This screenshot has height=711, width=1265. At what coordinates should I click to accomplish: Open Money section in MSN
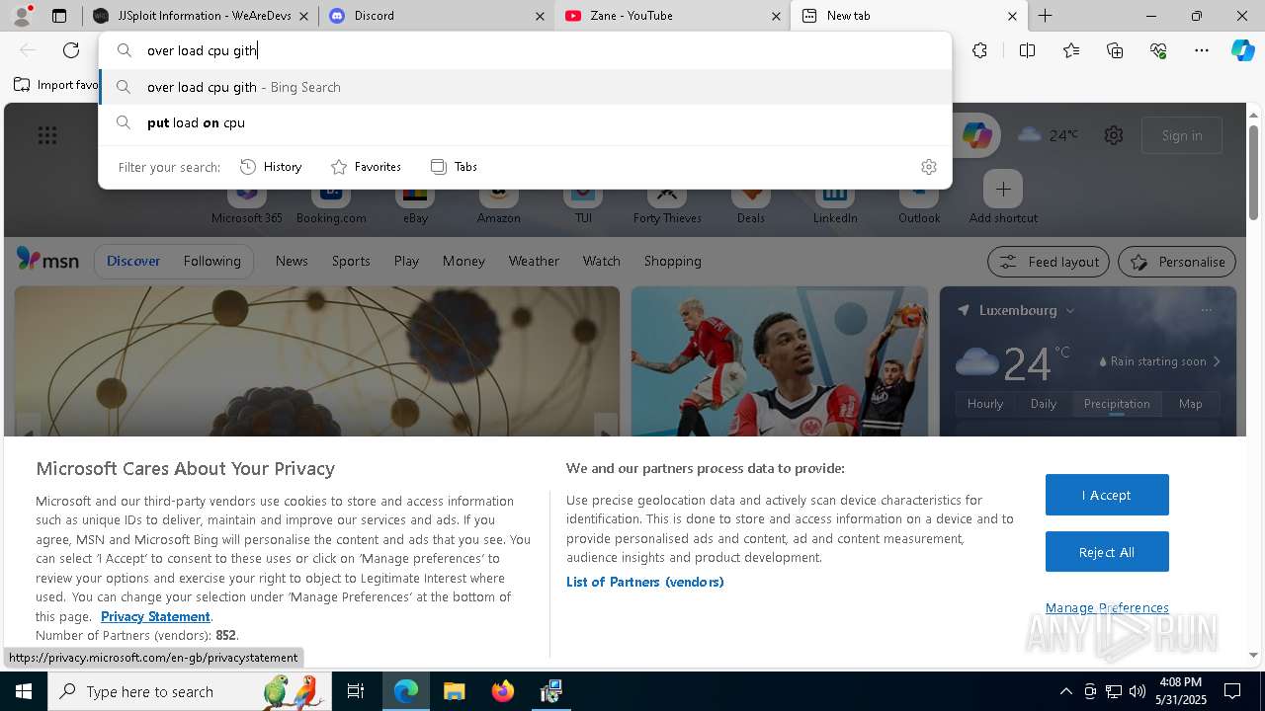[464, 261]
